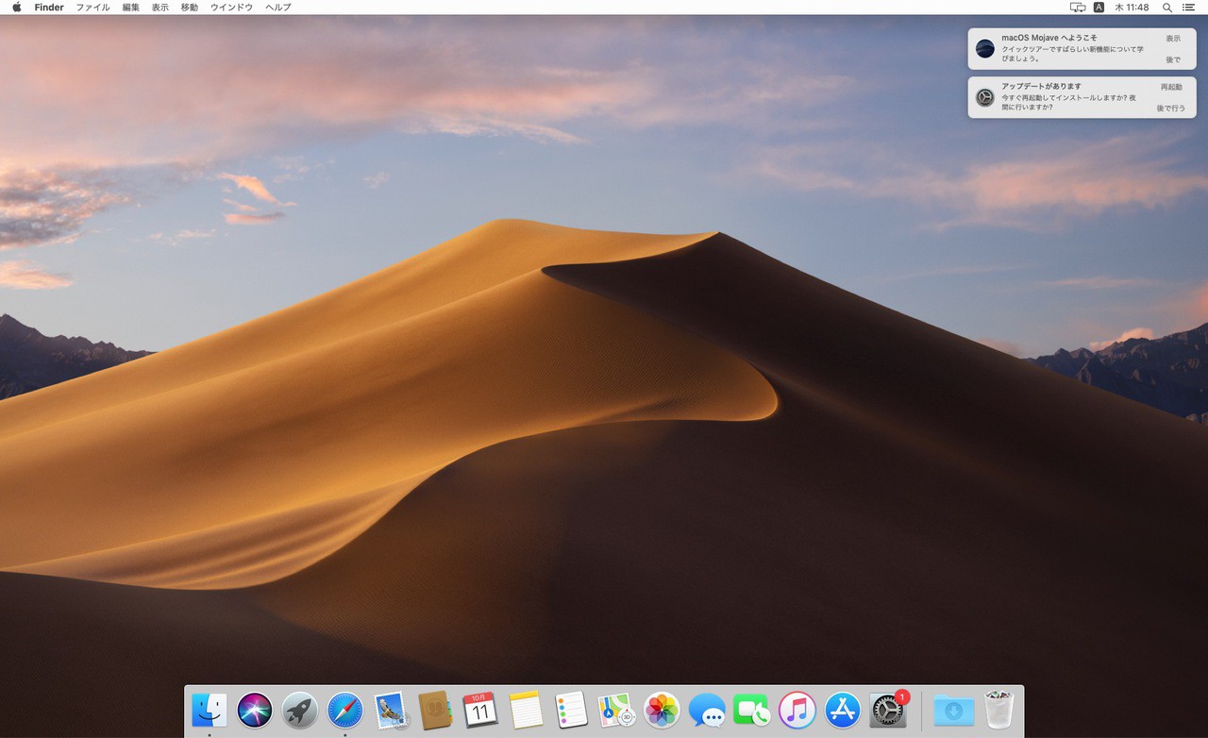Viewport: 1208px width, 738px height.
Task: Open System Preferences with update badge
Action: [x=888, y=710]
